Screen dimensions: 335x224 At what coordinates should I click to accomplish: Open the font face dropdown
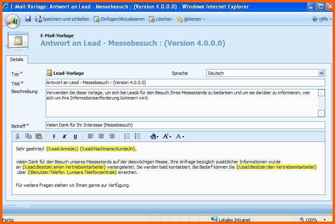(154, 137)
